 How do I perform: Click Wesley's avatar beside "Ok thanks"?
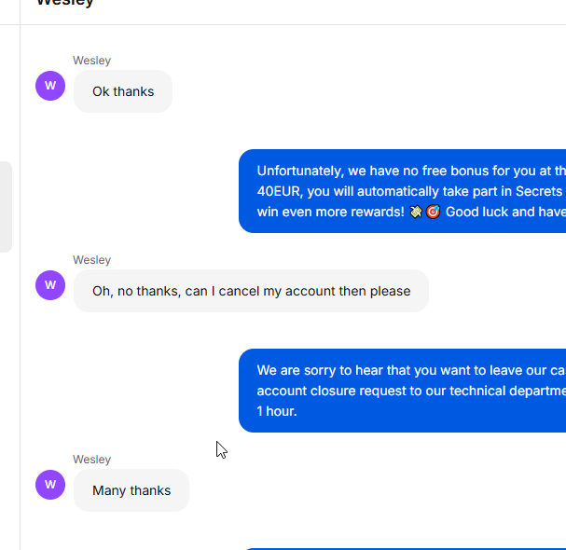[x=50, y=86]
